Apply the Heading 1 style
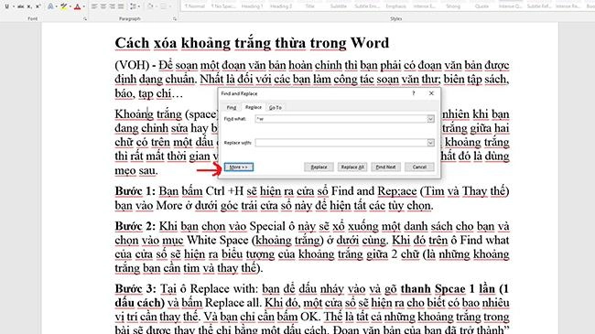 [x=252, y=6]
